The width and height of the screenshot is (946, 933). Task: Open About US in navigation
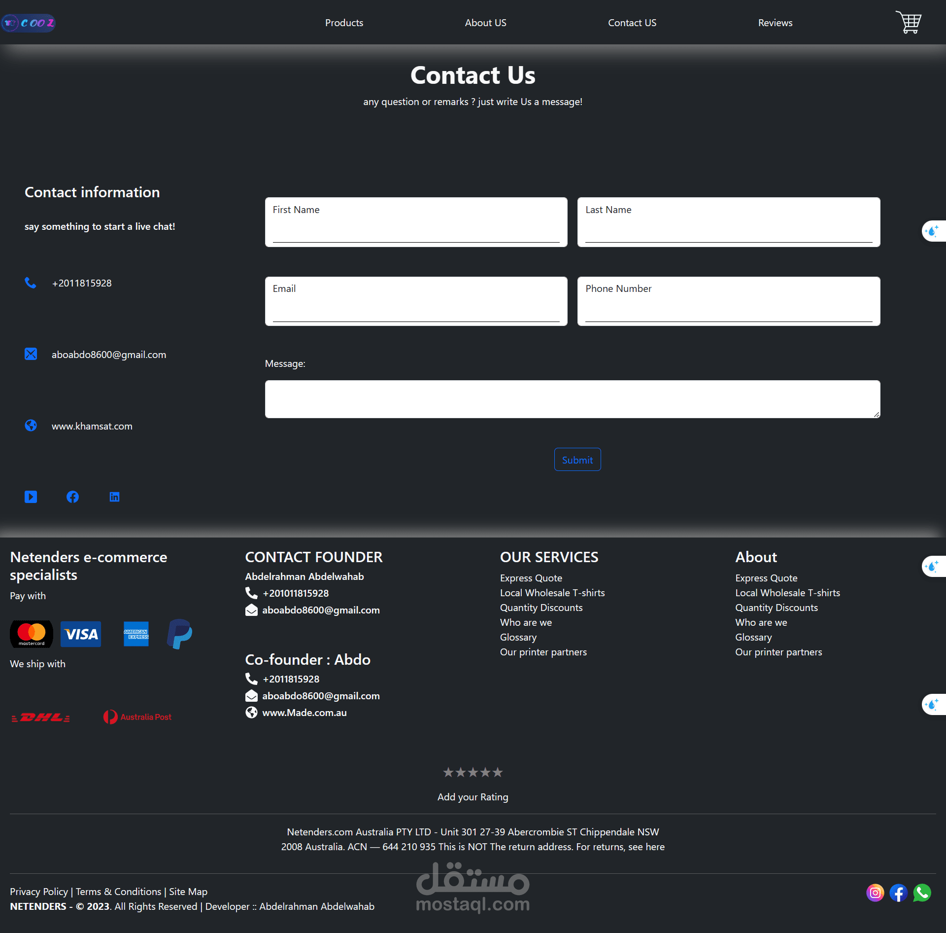tap(485, 23)
